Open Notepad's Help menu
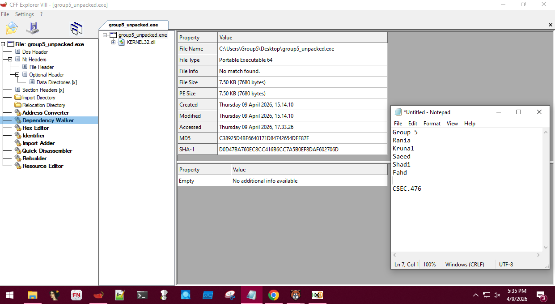 (470, 124)
